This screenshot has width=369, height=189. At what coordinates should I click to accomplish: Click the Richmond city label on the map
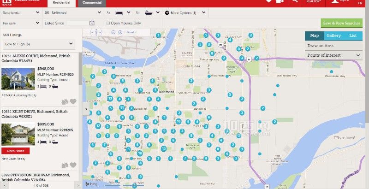point(167,92)
